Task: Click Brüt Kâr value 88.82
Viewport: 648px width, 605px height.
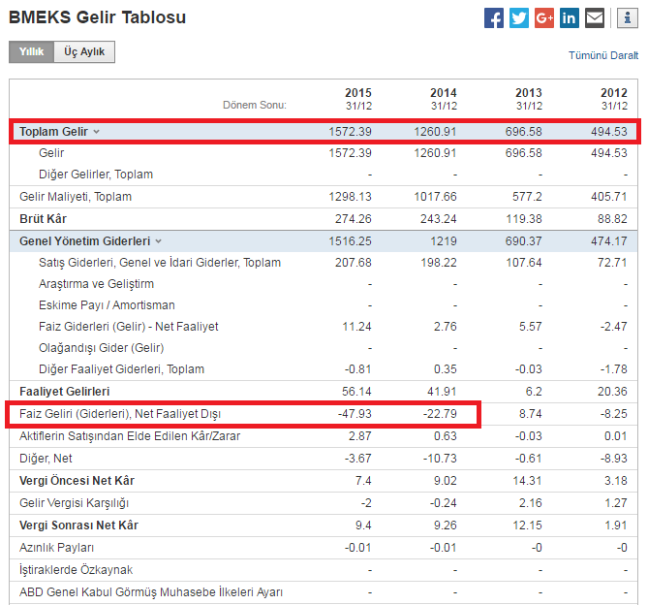Action: tap(612, 219)
